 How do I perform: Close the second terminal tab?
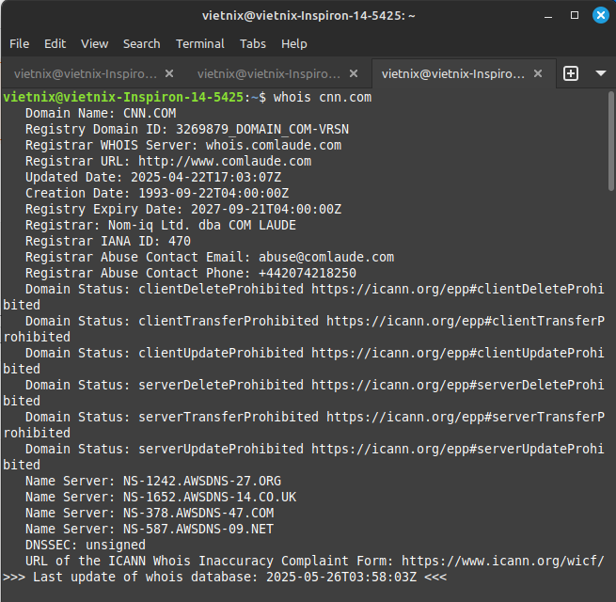[x=354, y=73]
